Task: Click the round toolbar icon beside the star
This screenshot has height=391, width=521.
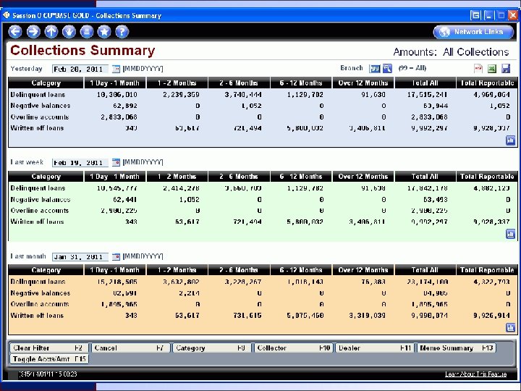Action: coord(87,32)
